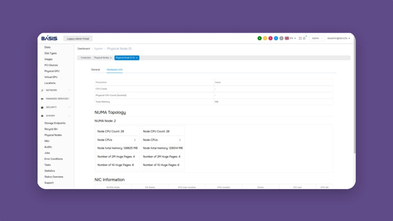This screenshot has width=393, height=221.
Task: Click the 'CPU Cores' parameter row
Action: coord(214,89)
